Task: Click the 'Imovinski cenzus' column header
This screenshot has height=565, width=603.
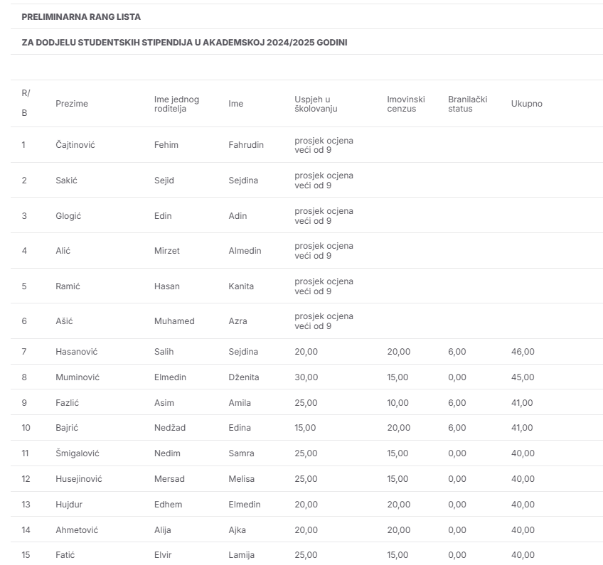Action: click(x=405, y=104)
